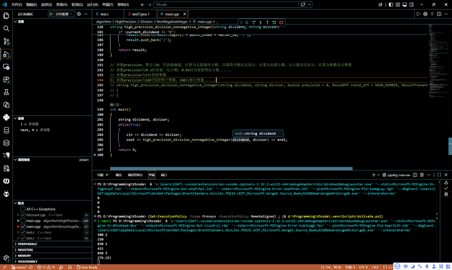Stop the debug session

click(x=281, y=22)
